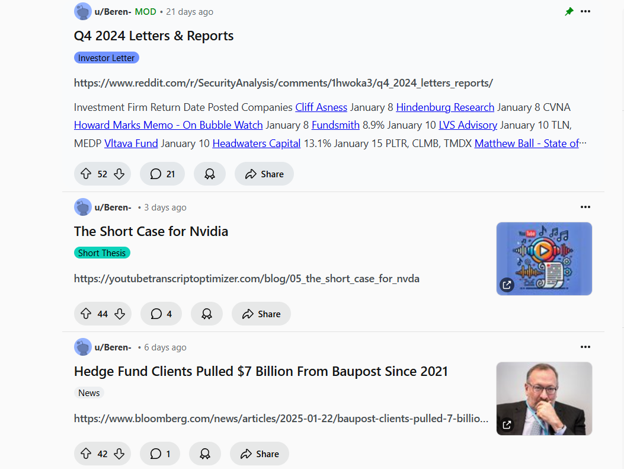Share The Short Case for Nvidia post
Viewport: 624px width, 469px height.
pyautogui.click(x=261, y=314)
